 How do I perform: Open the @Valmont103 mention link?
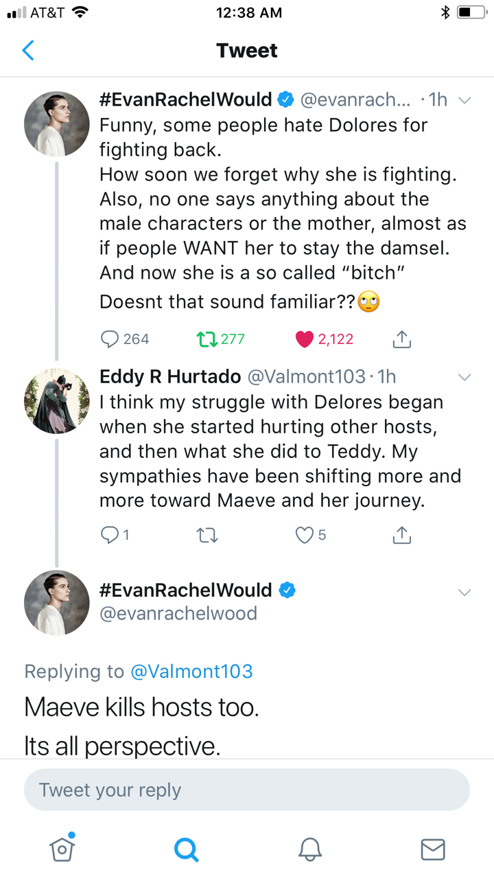tap(191, 671)
